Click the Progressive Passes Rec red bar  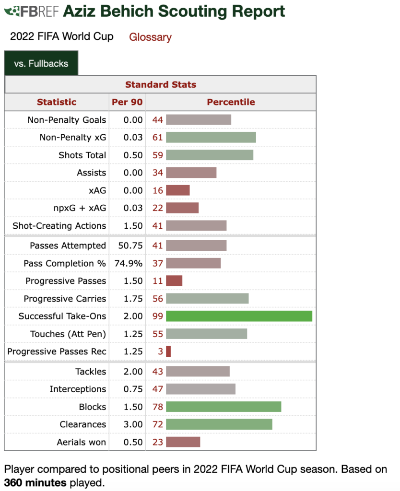point(168,351)
